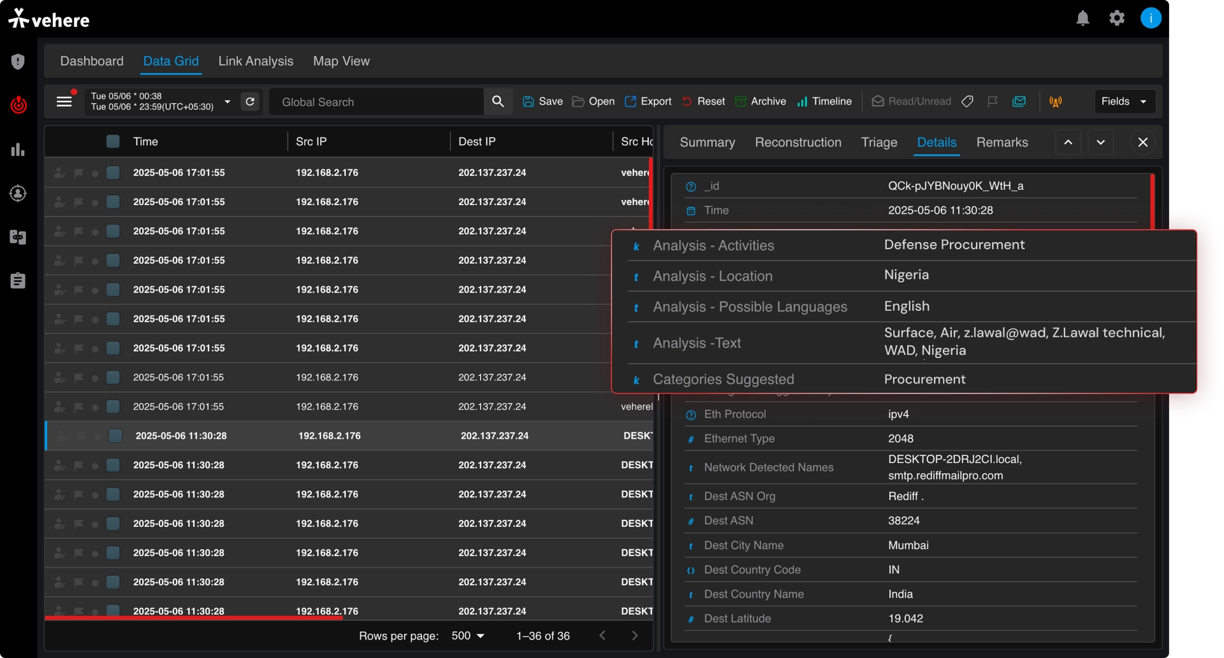Select the checkbox of 11:30:28 highlighted row
The height and width of the screenshot is (658, 1224).
point(115,436)
